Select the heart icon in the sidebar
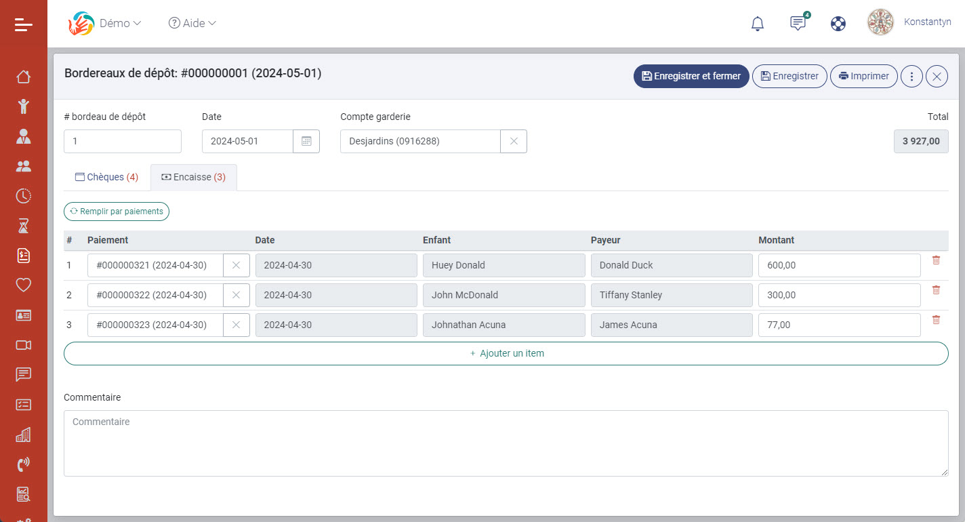965x522 pixels. click(x=24, y=285)
